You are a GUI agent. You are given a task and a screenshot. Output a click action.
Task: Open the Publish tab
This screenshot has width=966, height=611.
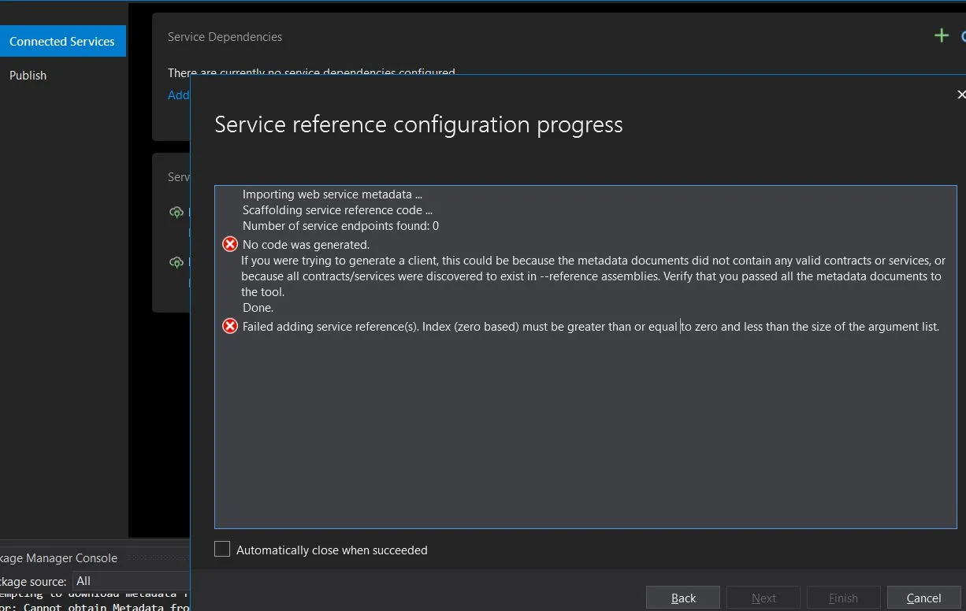[28, 76]
